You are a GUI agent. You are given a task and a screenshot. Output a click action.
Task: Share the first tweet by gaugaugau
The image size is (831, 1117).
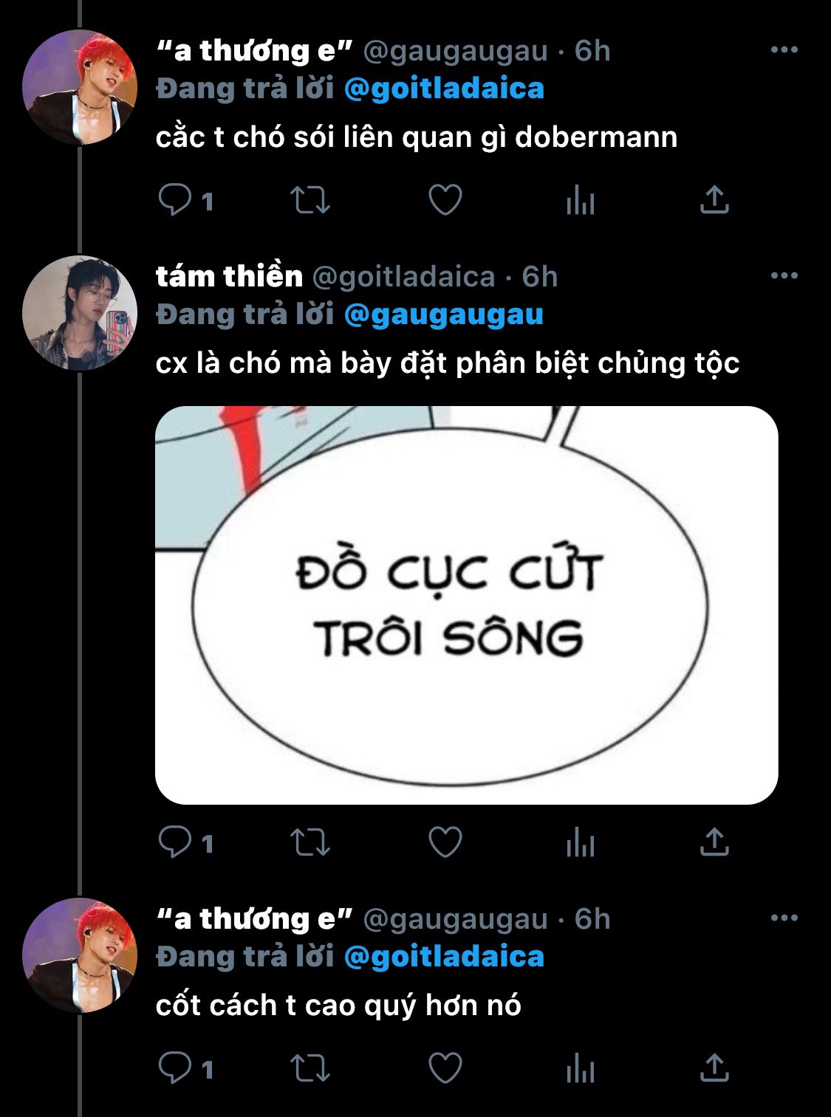[x=714, y=199]
